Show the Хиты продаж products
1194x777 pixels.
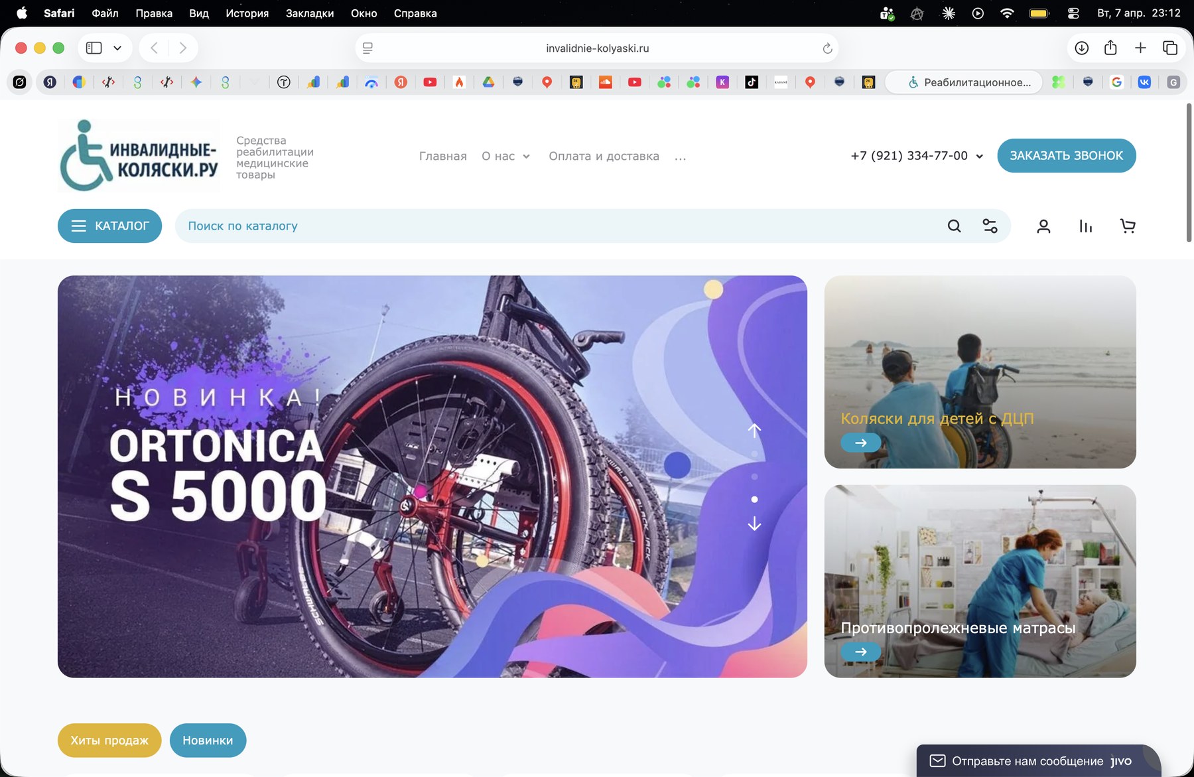(x=109, y=741)
